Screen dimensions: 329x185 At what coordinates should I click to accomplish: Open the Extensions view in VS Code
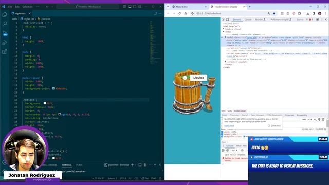coord(5,51)
